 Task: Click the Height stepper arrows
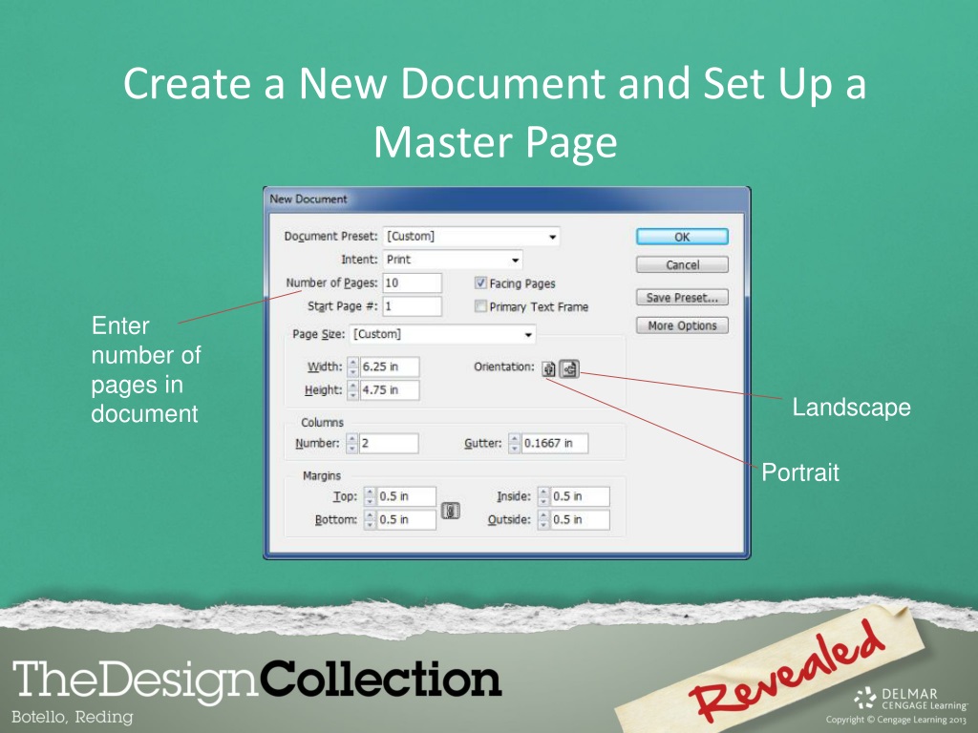[353, 390]
